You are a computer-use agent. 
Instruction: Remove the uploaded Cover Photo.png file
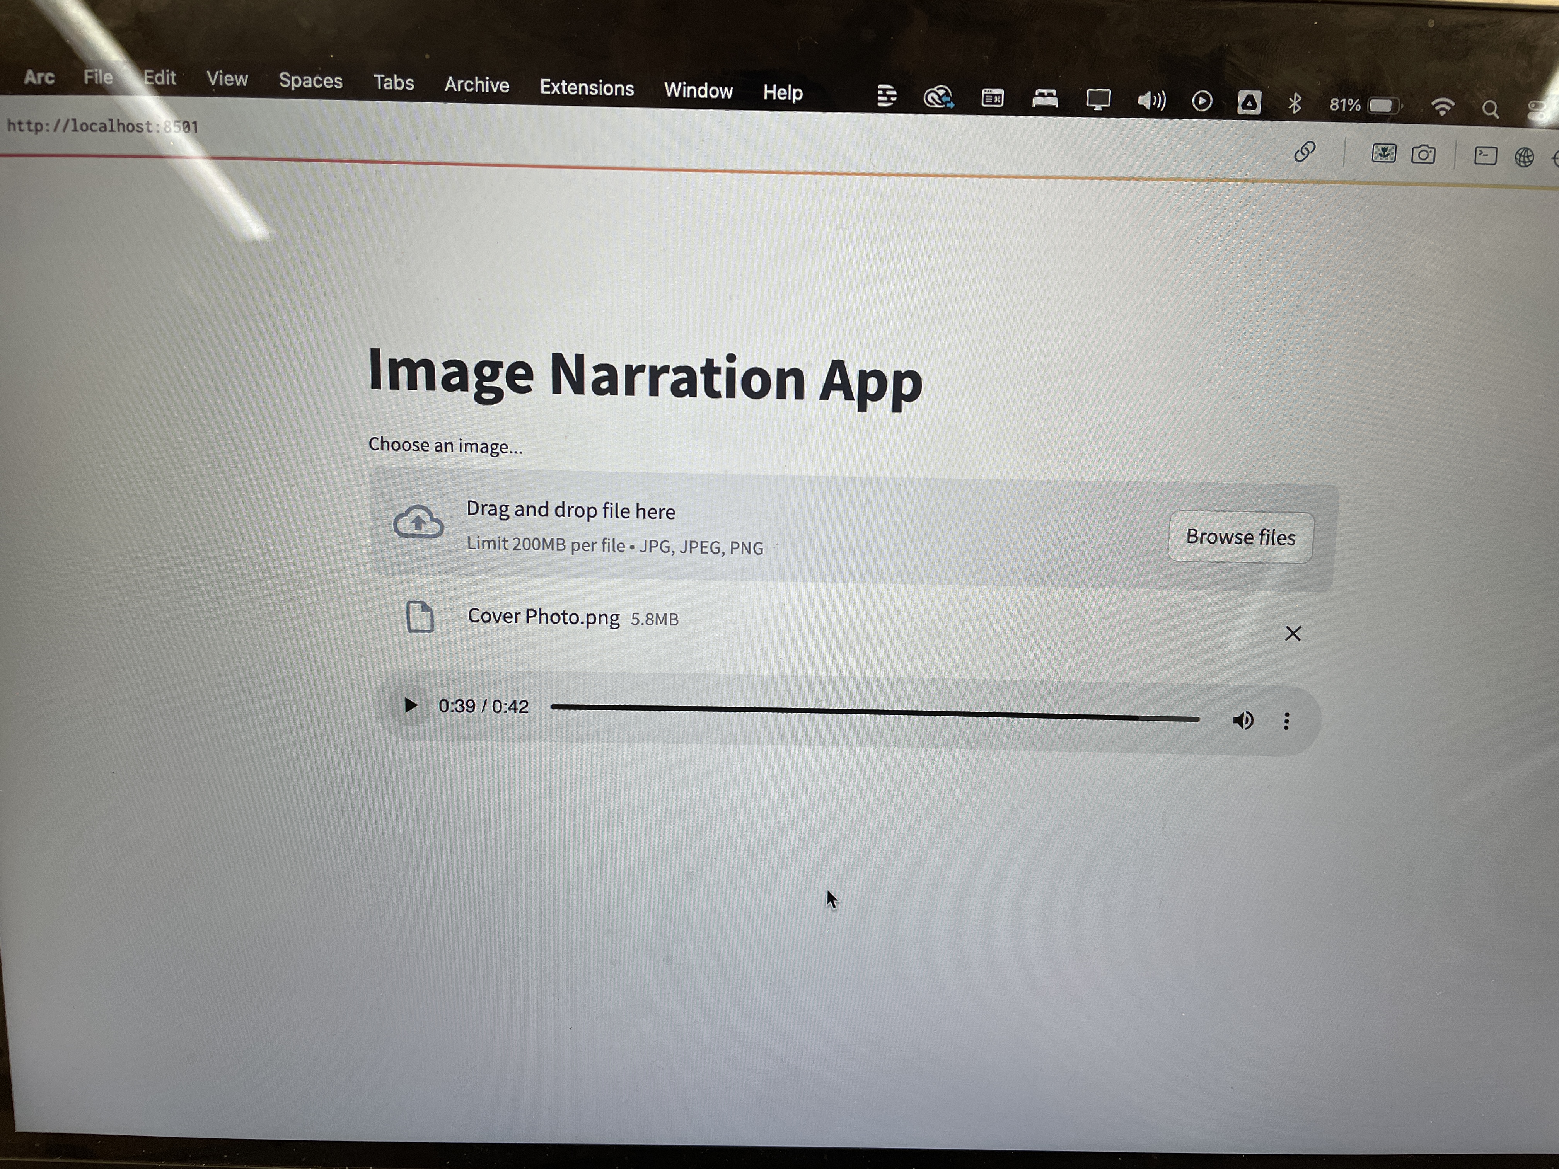point(1292,634)
